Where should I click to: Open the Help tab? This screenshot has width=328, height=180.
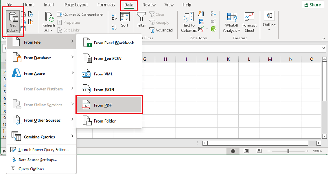pos(187,5)
